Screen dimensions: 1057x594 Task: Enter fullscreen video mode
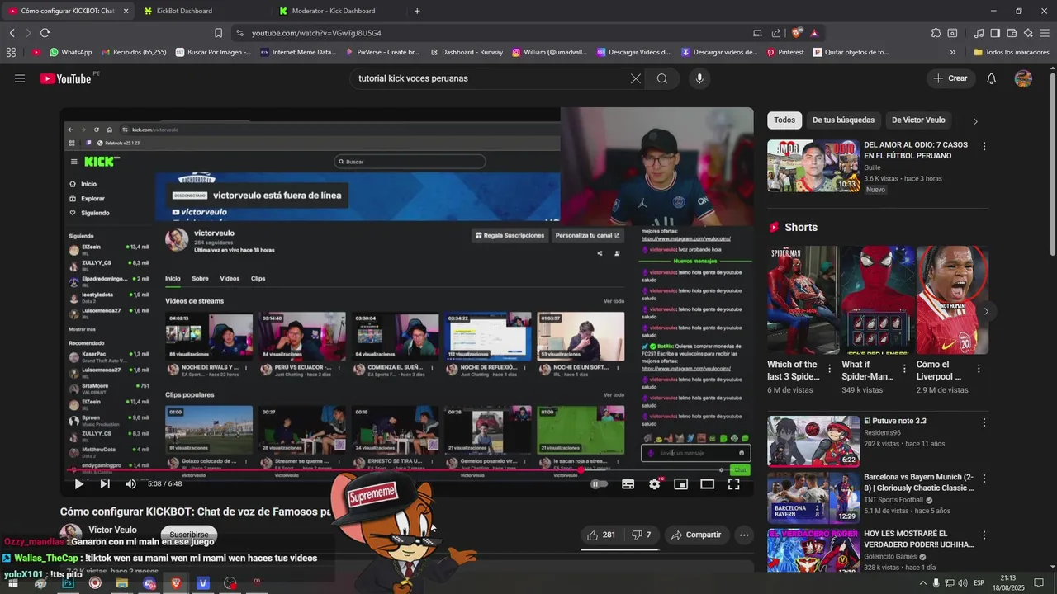(x=733, y=484)
